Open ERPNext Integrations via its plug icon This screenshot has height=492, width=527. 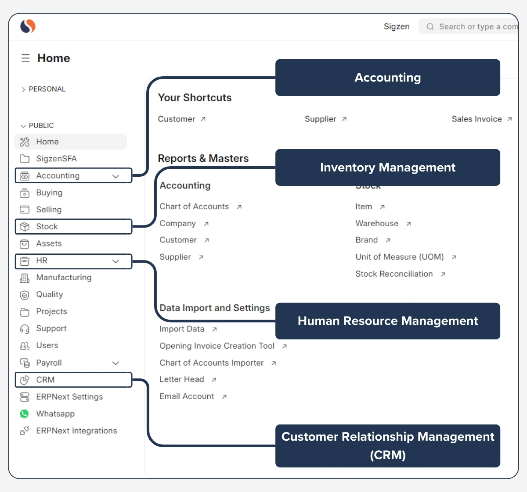[x=25, y=431]
